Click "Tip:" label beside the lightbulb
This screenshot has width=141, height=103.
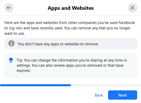tap(20, 60)
